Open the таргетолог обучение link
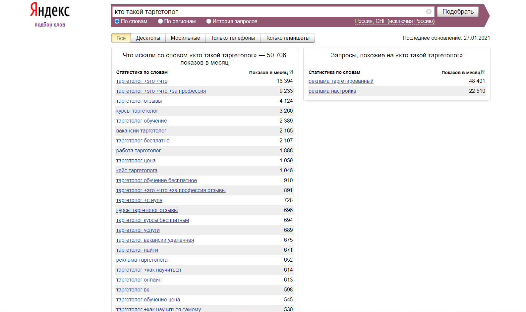The width and height of the screenshot is (526, 312). (x=141, y=121)
